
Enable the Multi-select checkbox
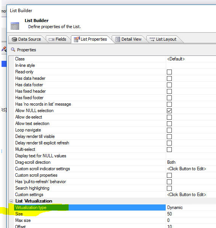(x=169, y=149)
